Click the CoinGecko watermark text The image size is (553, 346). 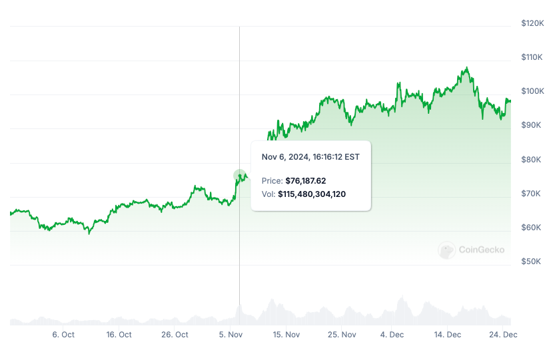pos(481,250)
